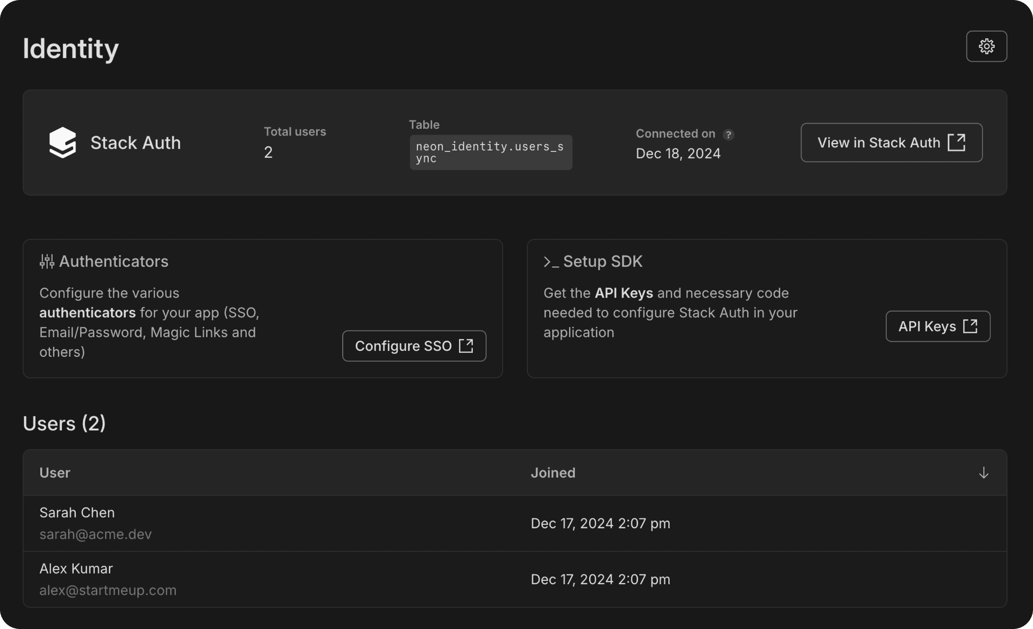Click the sort arrow in the Joined column
This screenshot has height=629, width=1033.
tap(984, 473)
